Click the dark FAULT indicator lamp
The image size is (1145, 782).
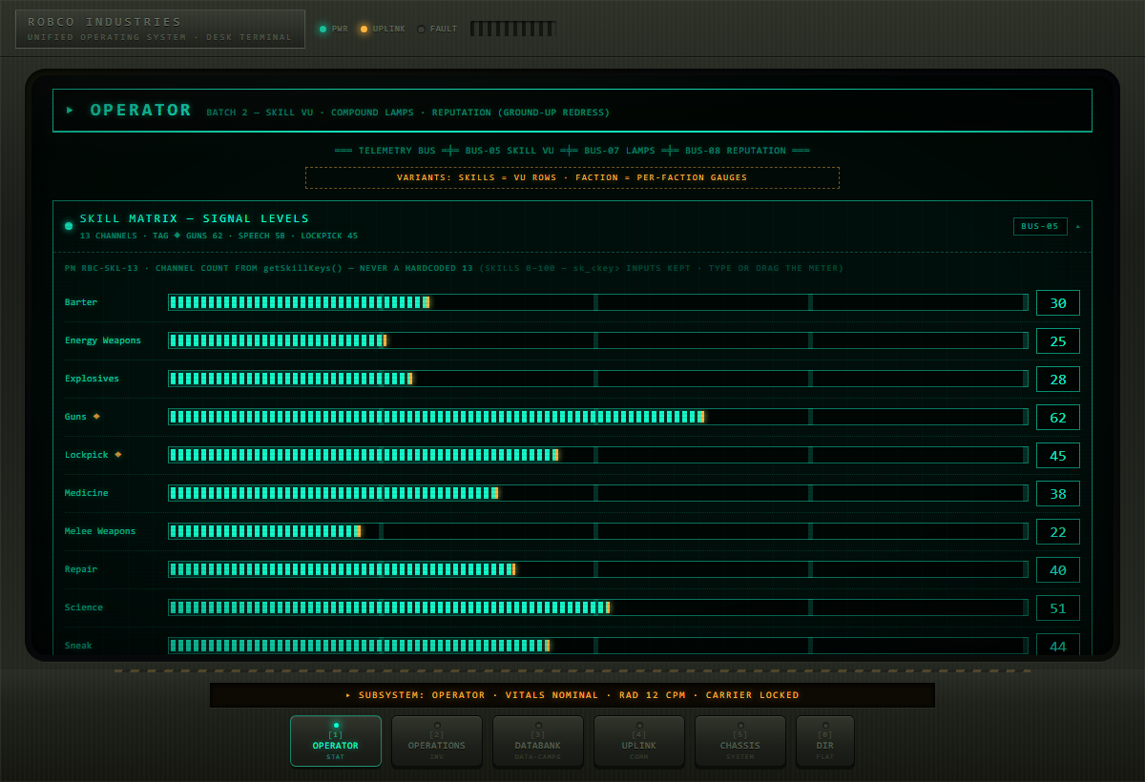421,29
